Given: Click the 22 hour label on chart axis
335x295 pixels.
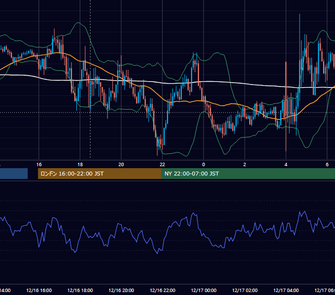Looking at the screenshot, I should (163, 164).
